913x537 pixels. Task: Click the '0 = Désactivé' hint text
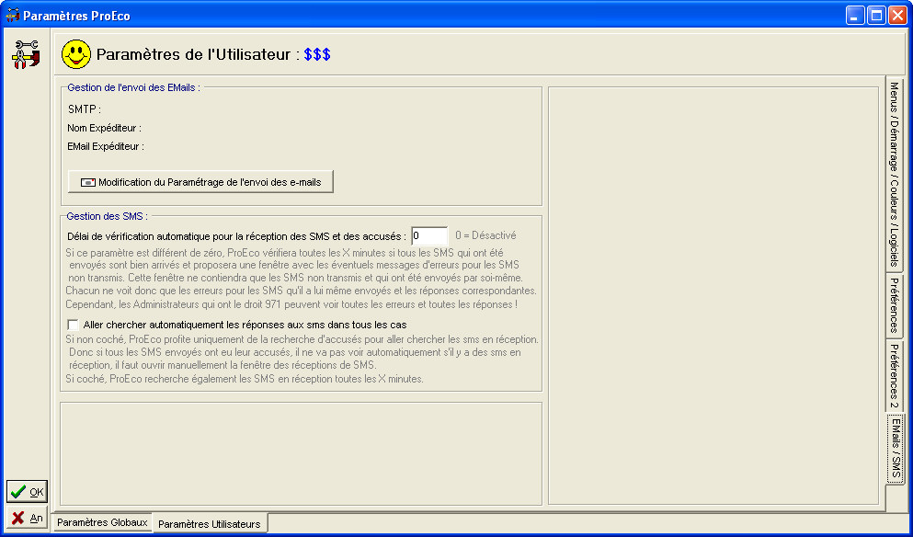coord(485,236)
